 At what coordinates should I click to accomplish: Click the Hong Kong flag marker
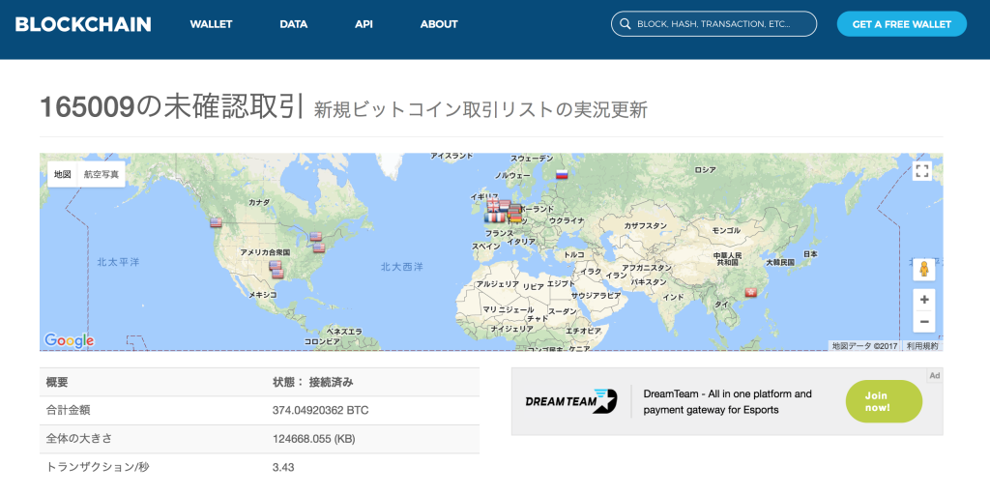[749, 292]
